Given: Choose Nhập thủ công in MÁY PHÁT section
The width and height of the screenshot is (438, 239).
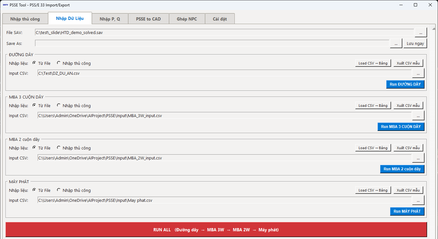Looking at the screenshot, I should click(x=74, y=190).
